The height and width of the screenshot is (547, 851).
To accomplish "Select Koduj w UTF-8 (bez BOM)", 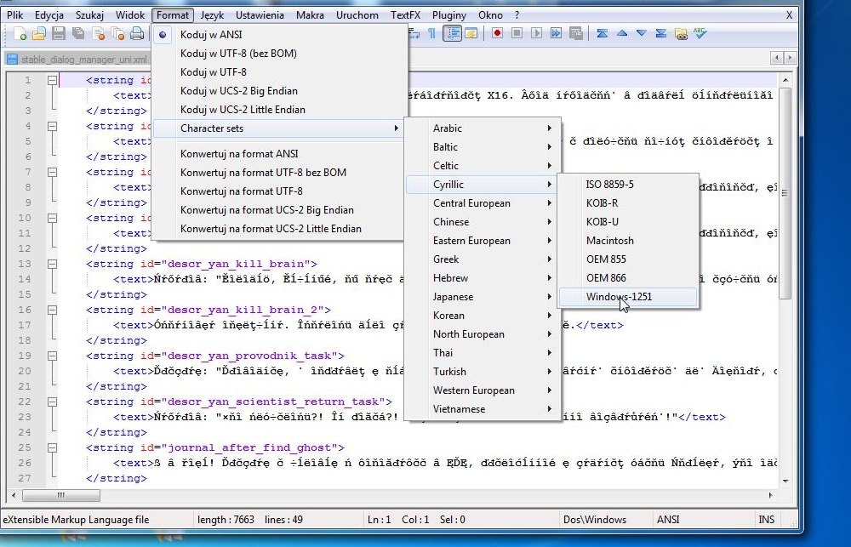I will (279, 54).
